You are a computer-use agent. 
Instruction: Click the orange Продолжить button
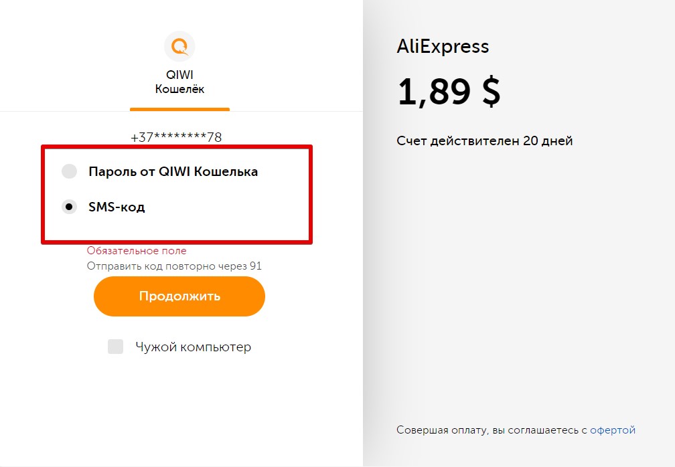pyautogui.click(x=179, y=296)
